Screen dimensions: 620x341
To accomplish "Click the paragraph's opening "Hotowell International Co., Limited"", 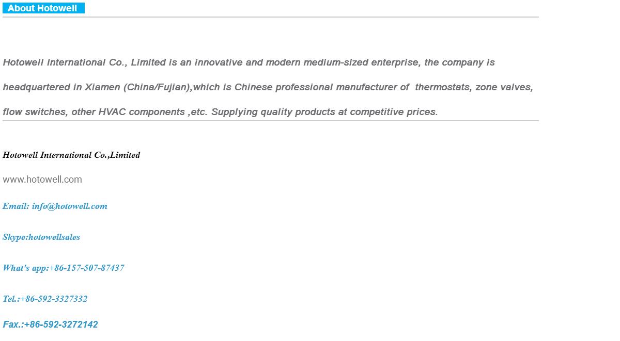I will (84, 62).
